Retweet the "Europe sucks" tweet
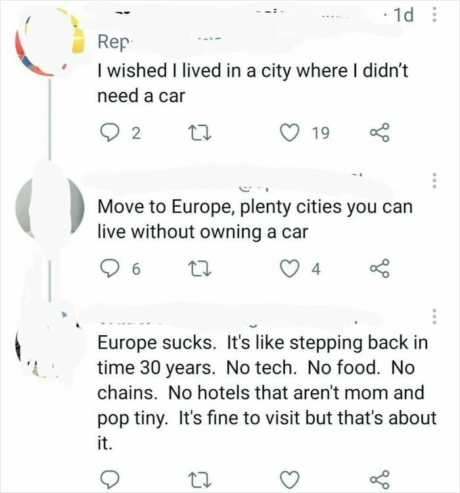The image size is (460, 493). coord(199,479)
